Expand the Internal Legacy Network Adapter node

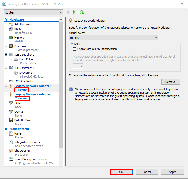point(6,94)
